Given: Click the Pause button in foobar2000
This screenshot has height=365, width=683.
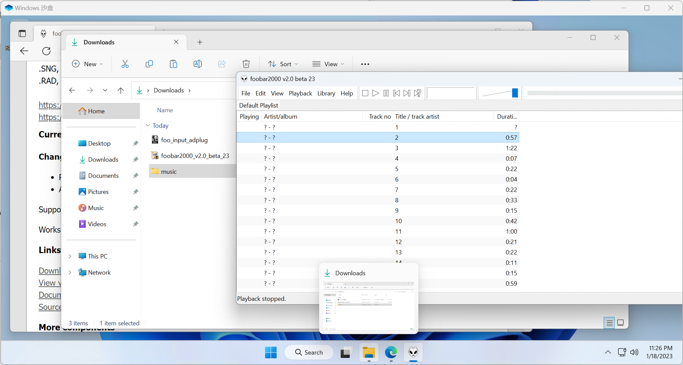Looking at the screenshot, I should click(386, 93).
